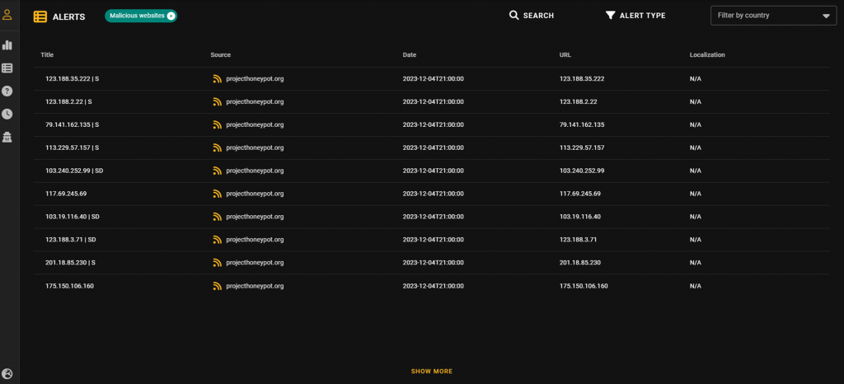This screenshot has height=384, width=844.
Task: Click the Filter by country field
Action: 773,16
